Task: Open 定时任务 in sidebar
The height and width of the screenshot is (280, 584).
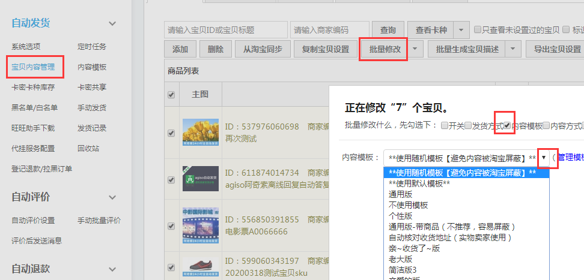Action: click(x=91, y=47)
